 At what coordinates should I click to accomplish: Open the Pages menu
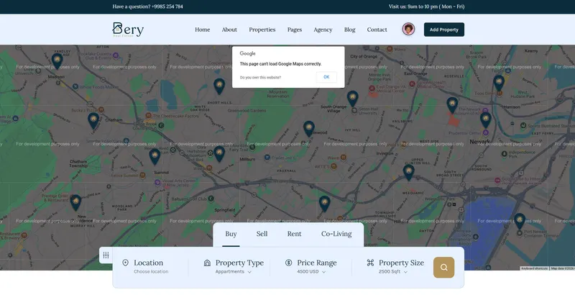point(295,29)
